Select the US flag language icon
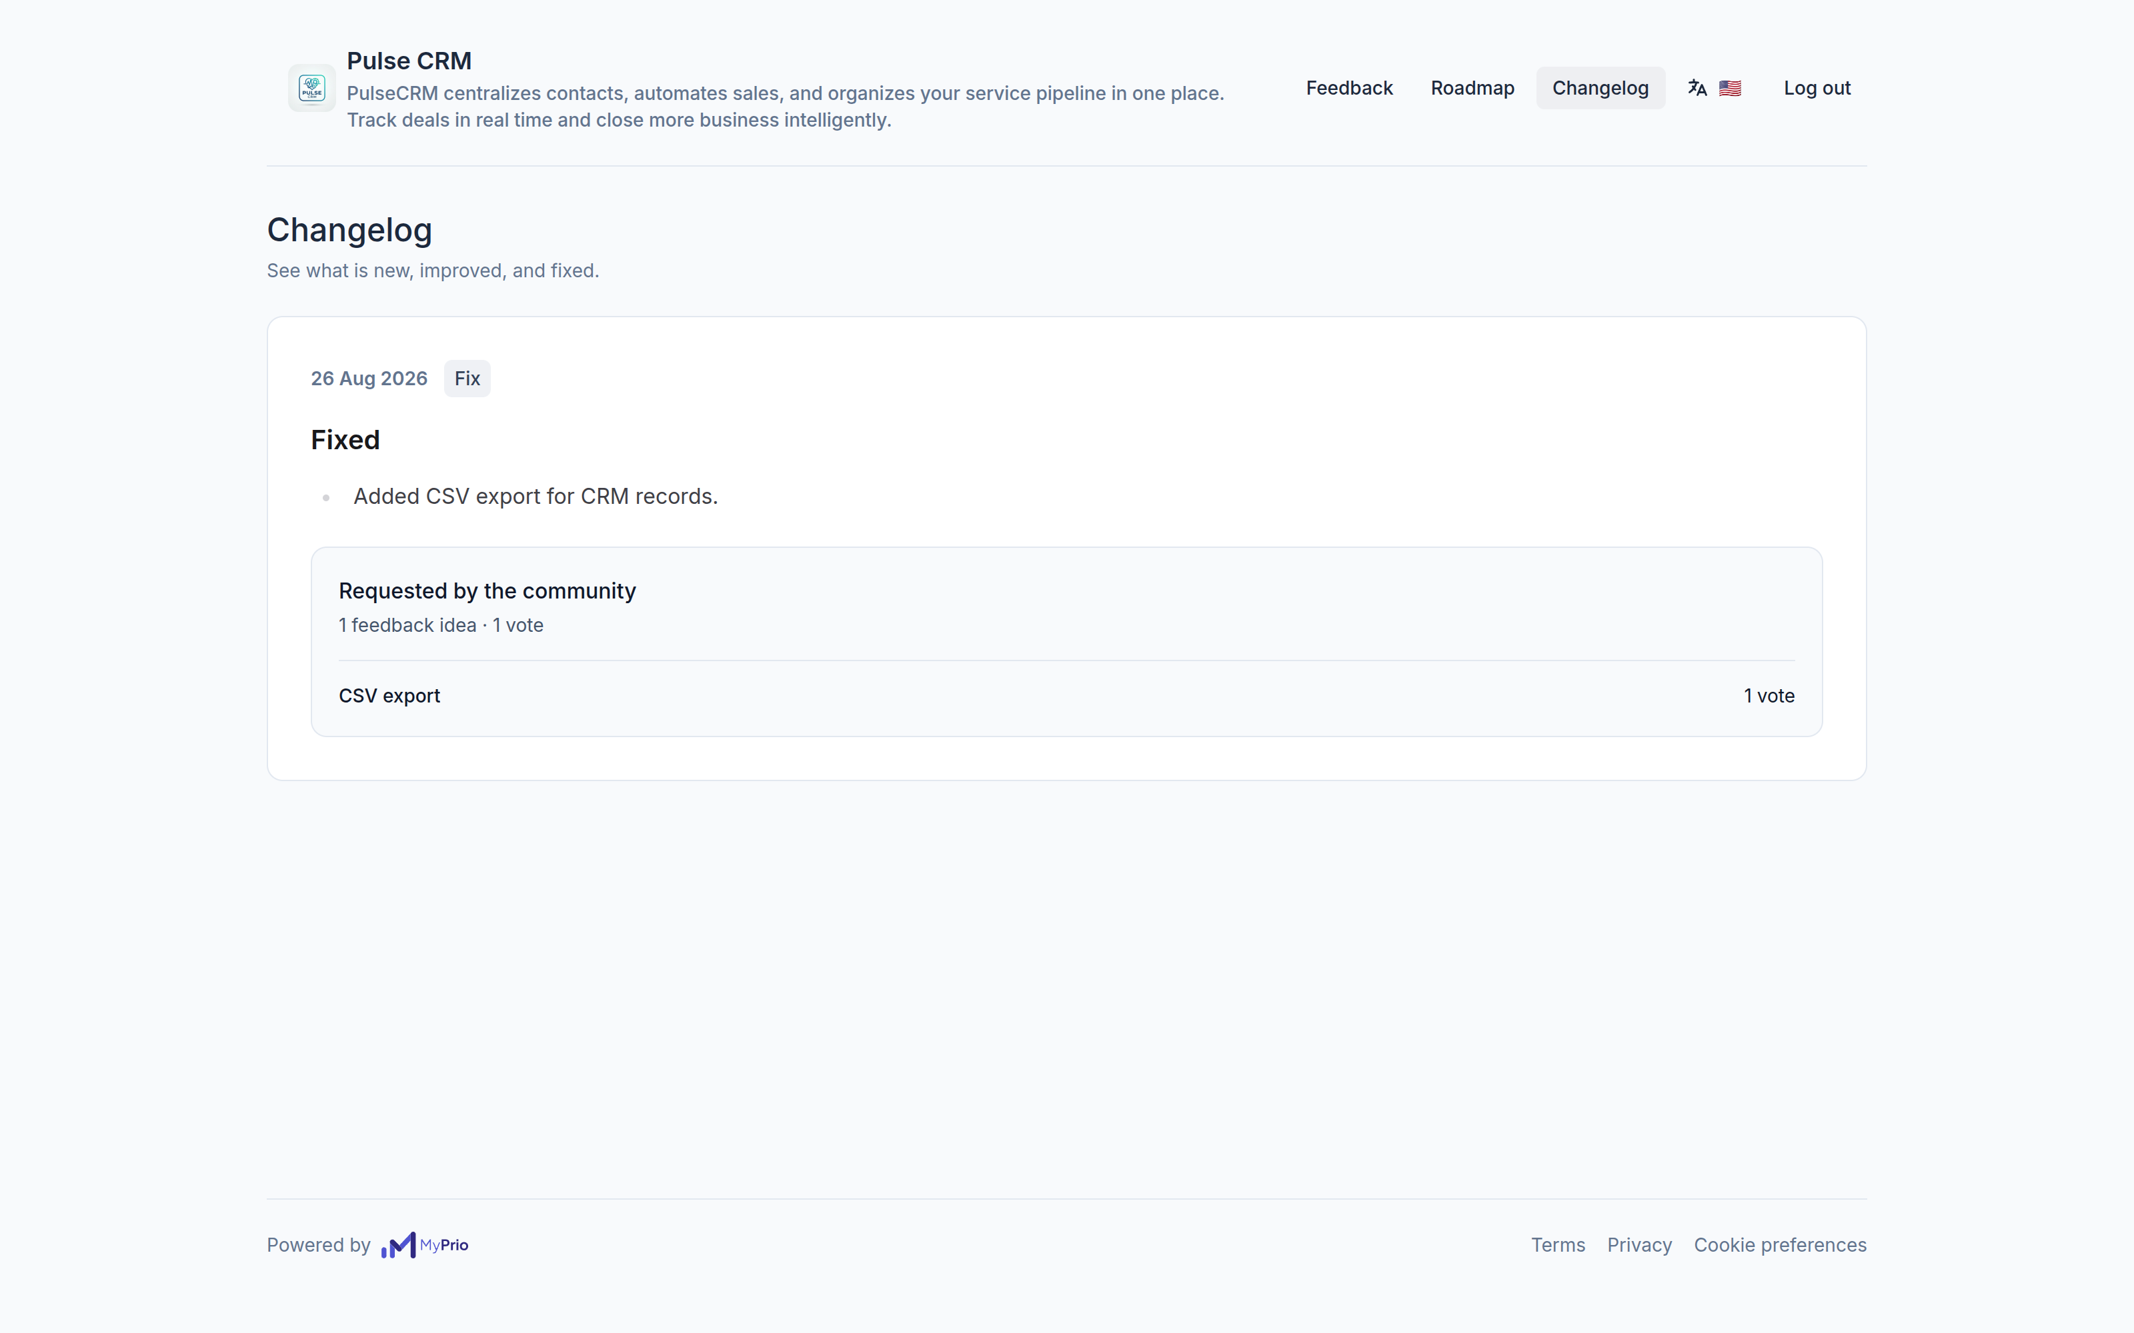This screenshot has height=1333, width=2134. (1730, 88)
